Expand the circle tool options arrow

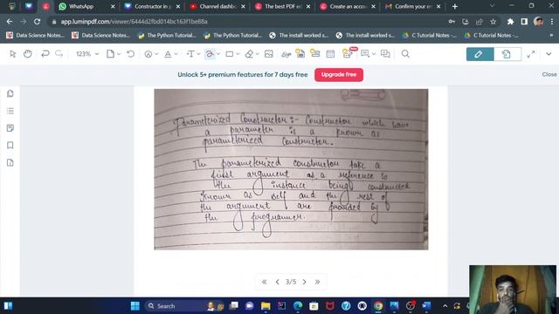156,54
